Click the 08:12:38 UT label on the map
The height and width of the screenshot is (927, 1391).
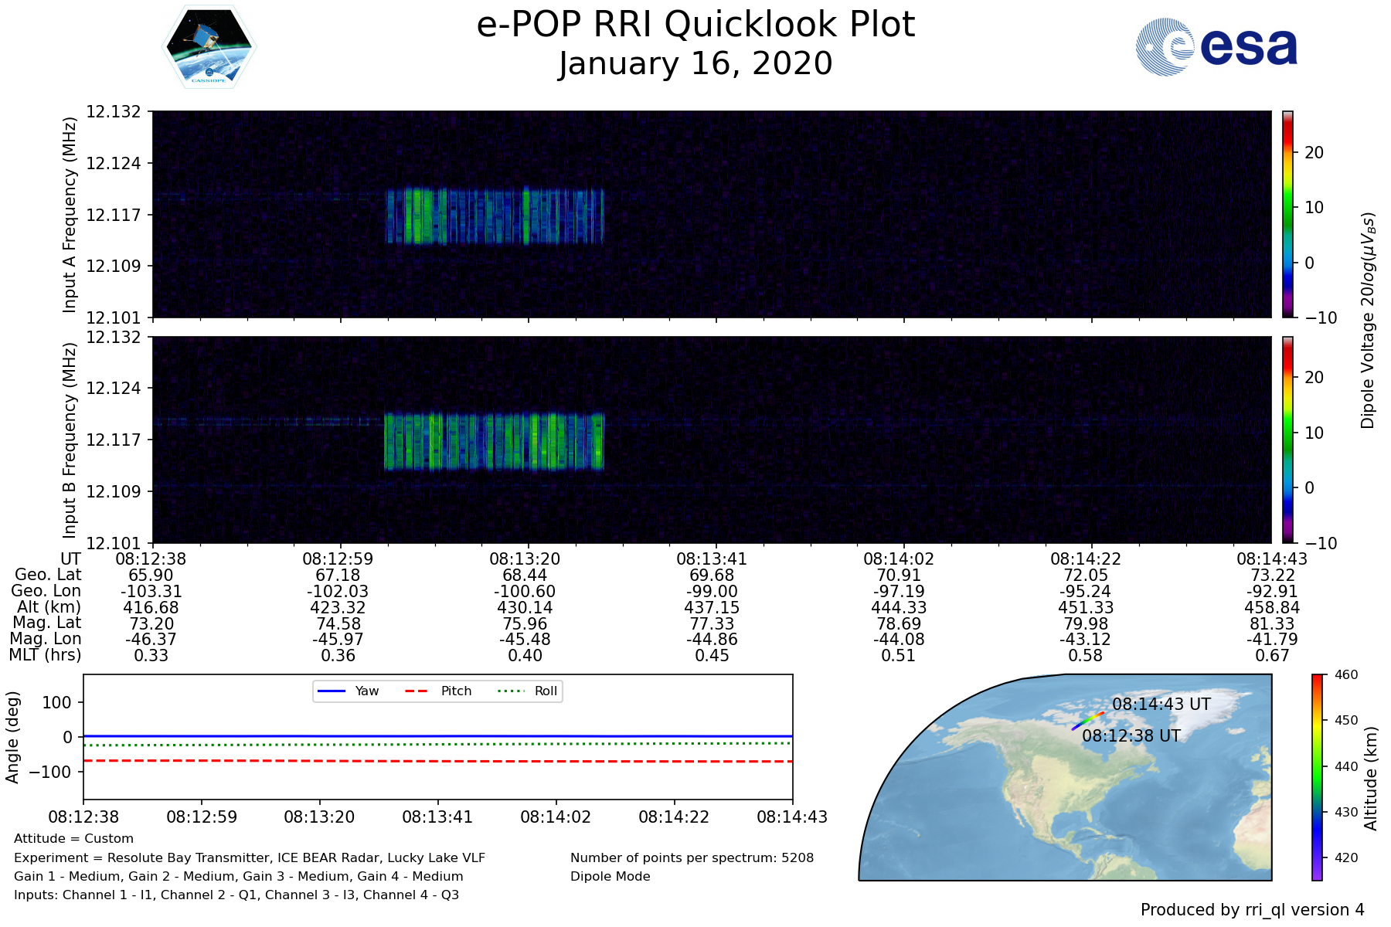[1131, 735]
